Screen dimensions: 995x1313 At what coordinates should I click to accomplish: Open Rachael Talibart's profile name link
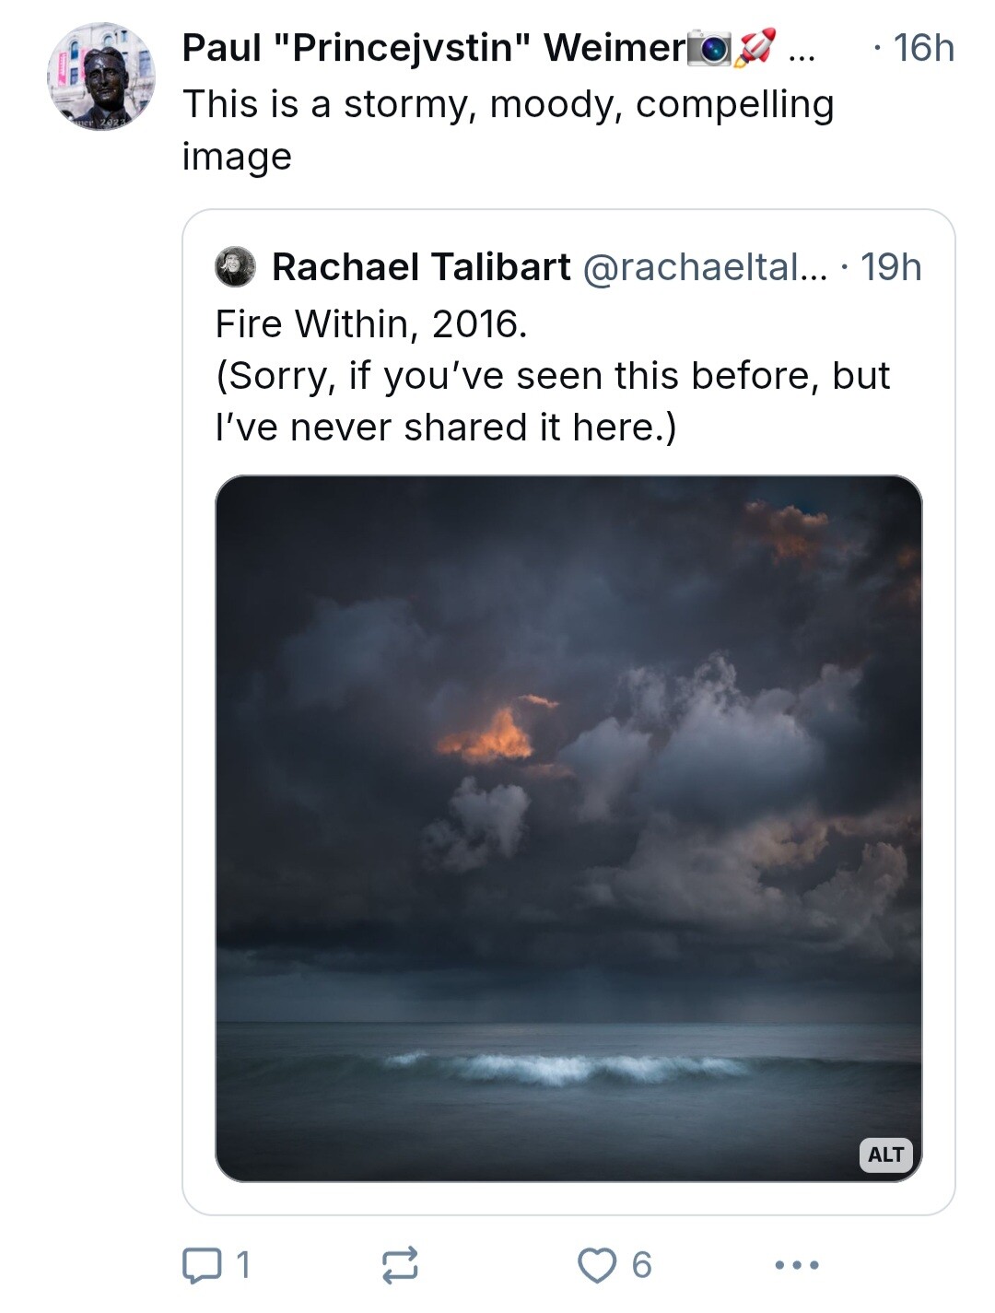[x=421, y=267]
